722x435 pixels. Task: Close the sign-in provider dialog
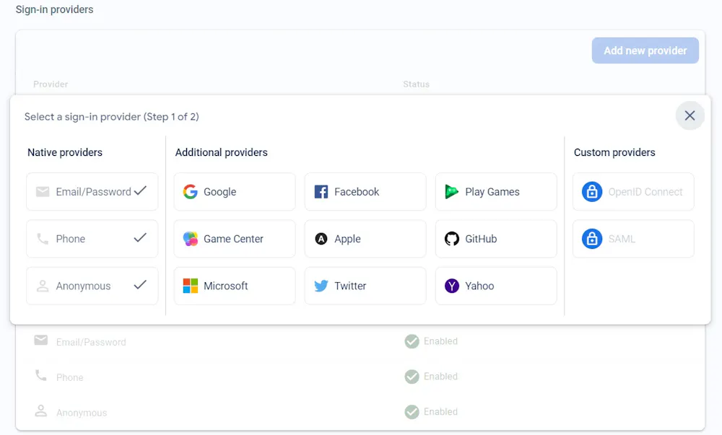pos(690,115)
